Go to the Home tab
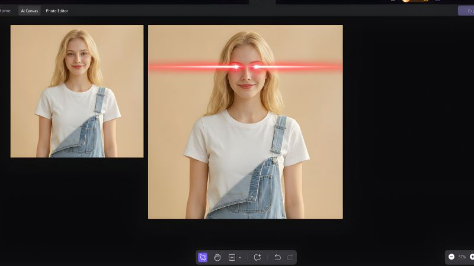The height and width of the screenshot is (266, 474). (x=5, y=11)
